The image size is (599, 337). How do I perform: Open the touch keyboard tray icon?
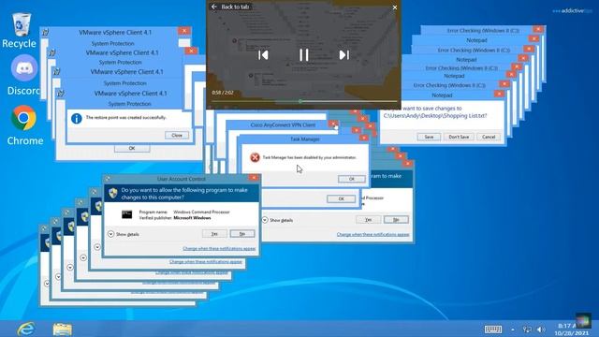(x=493, y=329)
